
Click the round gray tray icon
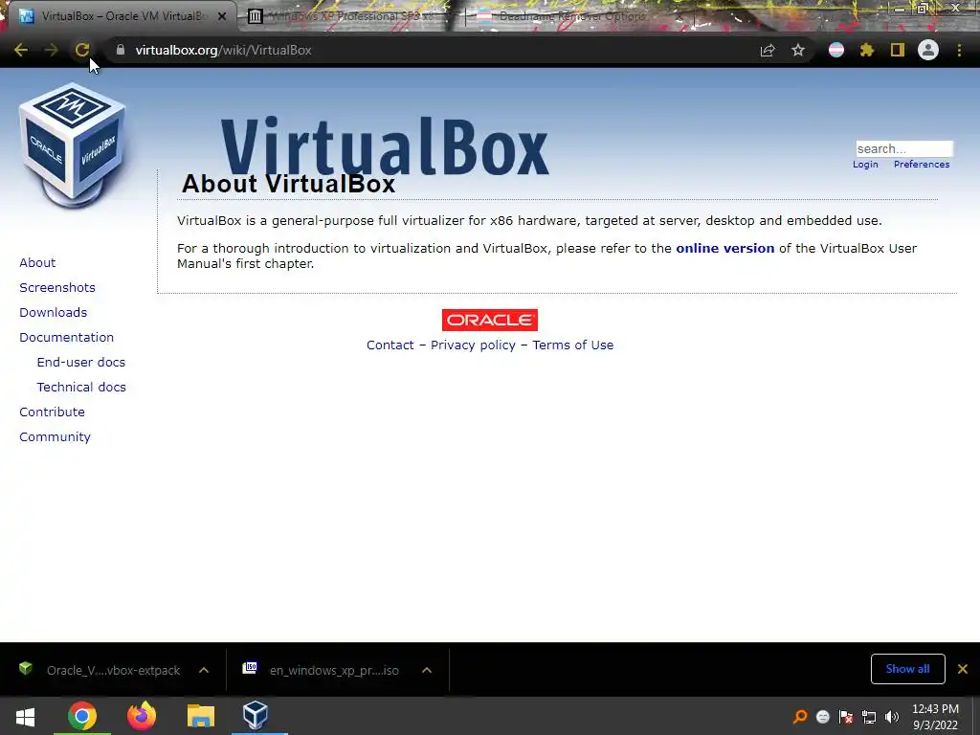click(x=823, y=717)
